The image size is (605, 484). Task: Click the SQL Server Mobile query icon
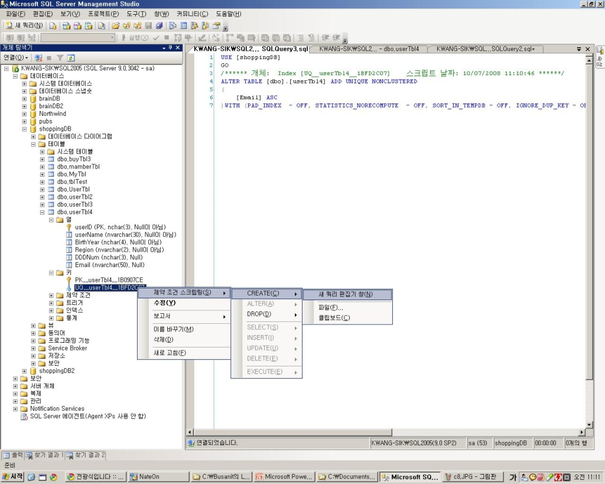[102, 26]
